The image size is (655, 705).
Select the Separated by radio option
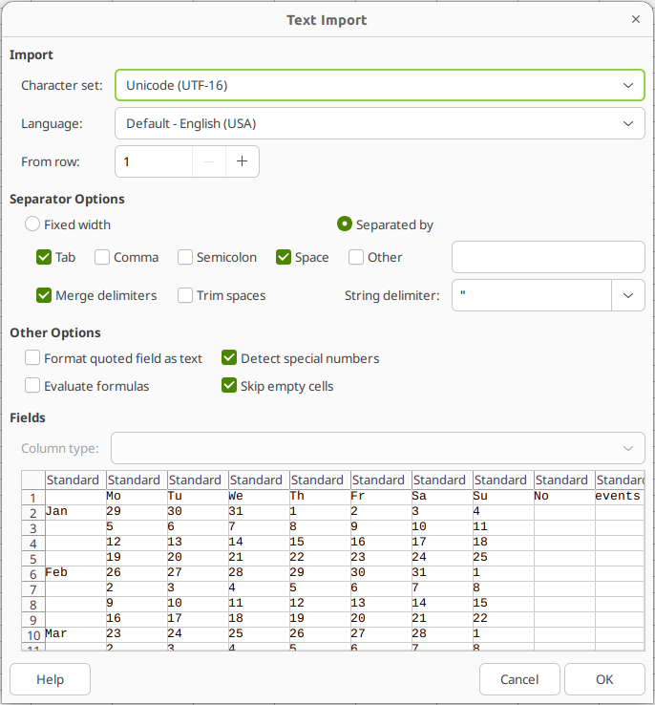(385, 224)
